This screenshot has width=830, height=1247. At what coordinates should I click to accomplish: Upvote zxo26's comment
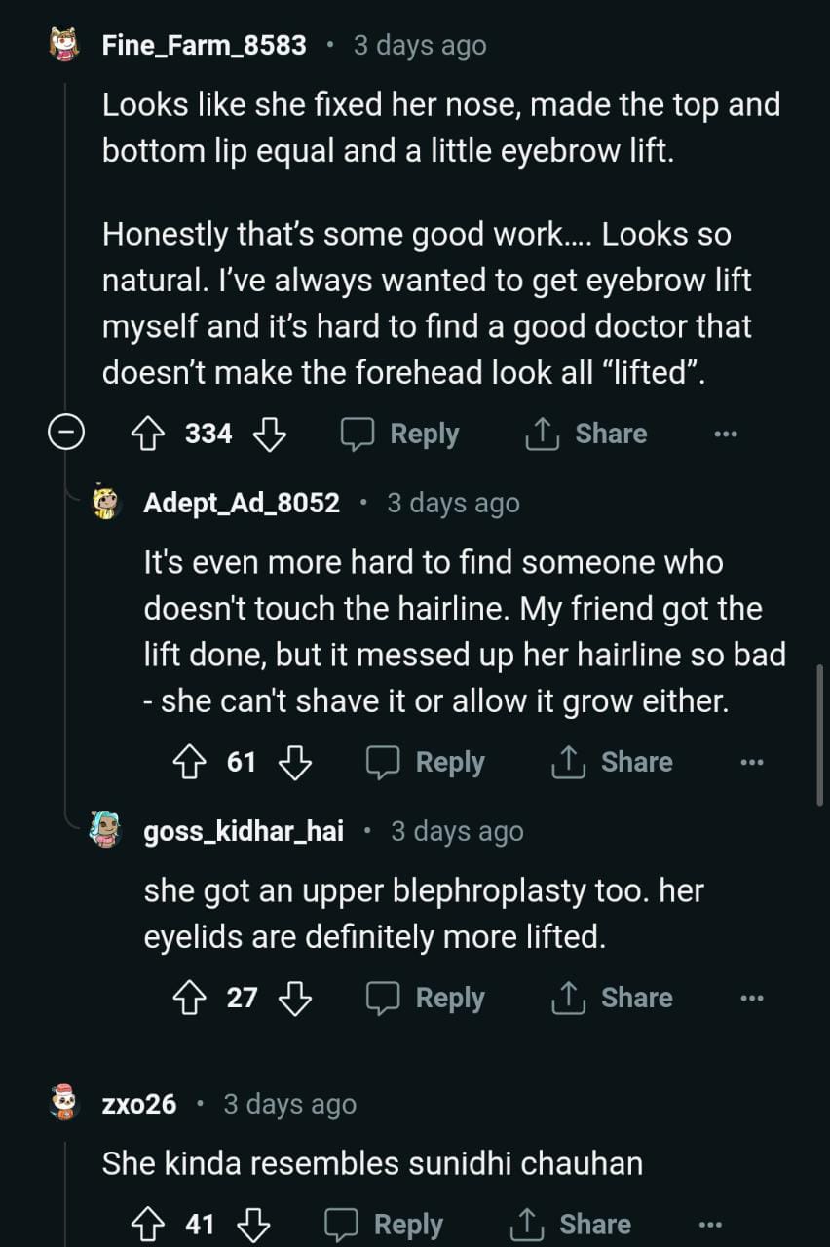coord(147,1225)
